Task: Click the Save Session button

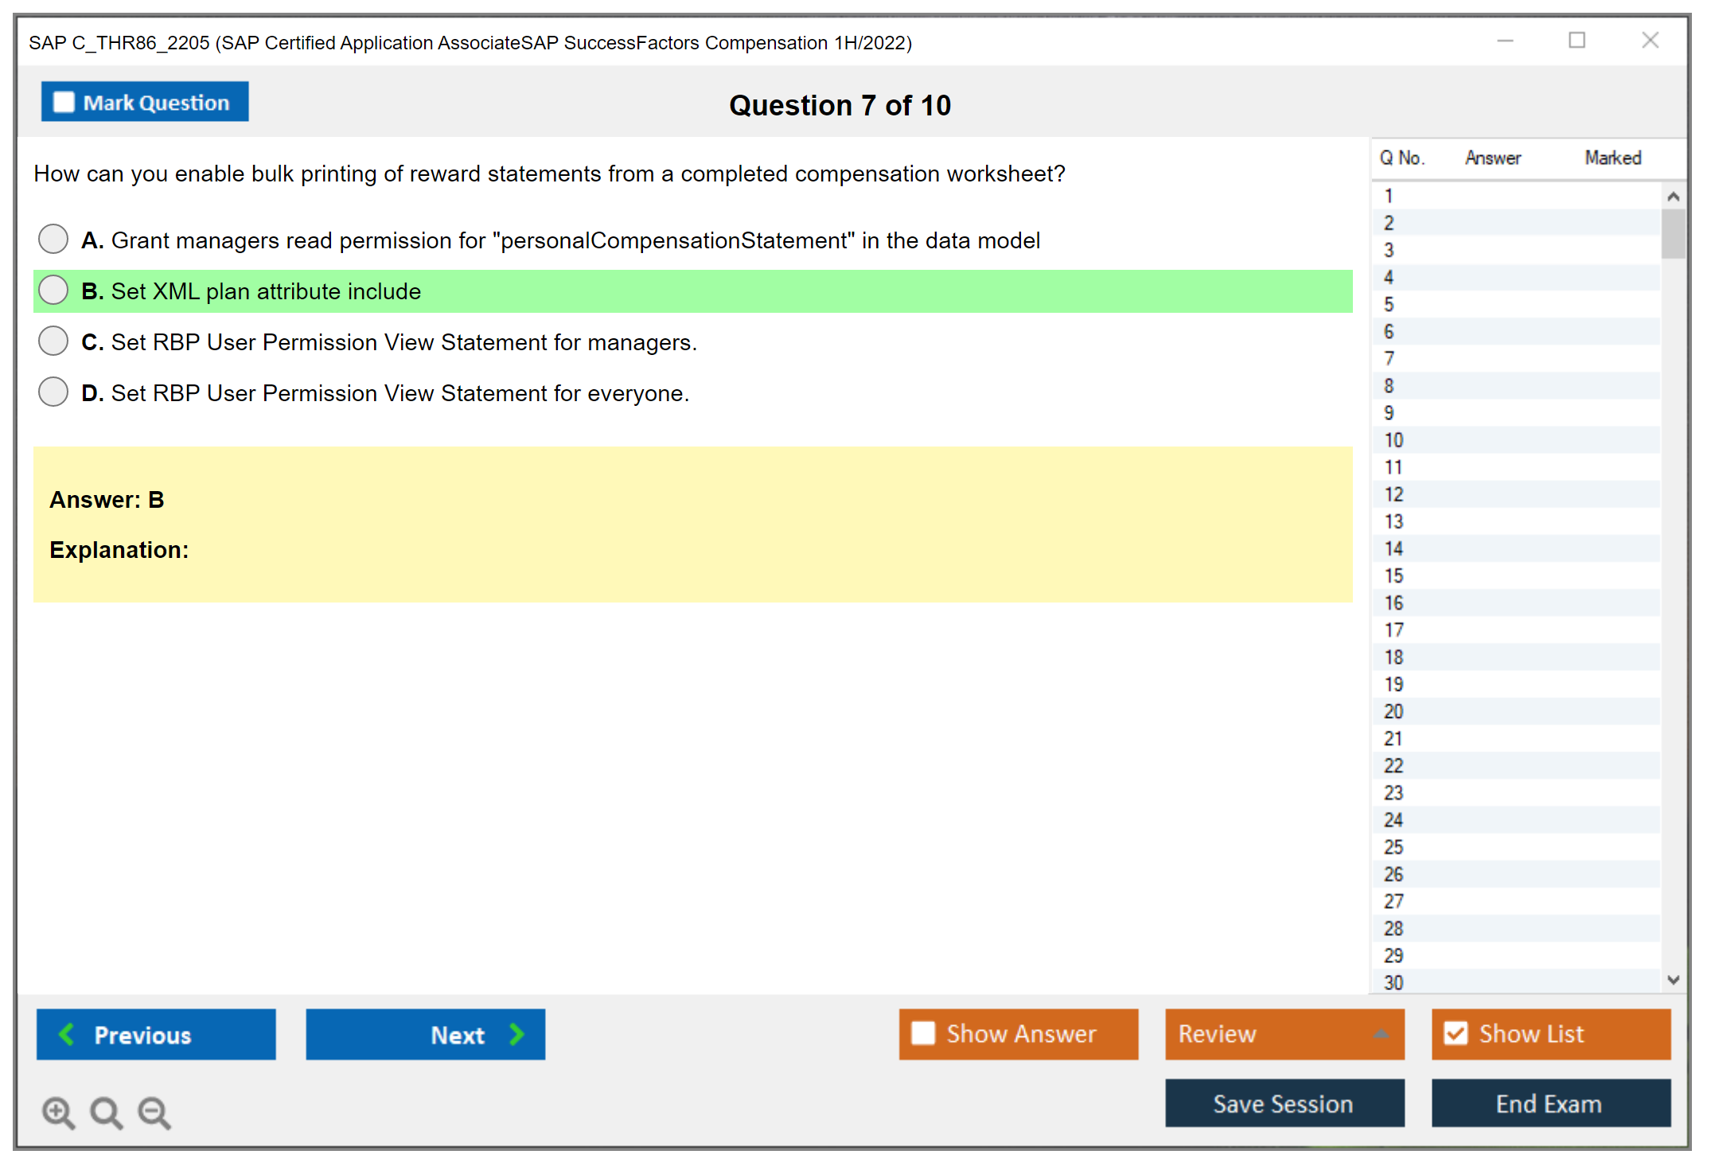Action: (1284, 1103)
